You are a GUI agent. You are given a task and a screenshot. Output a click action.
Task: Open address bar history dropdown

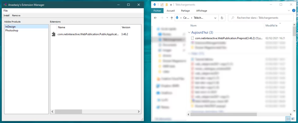point(215,18)
